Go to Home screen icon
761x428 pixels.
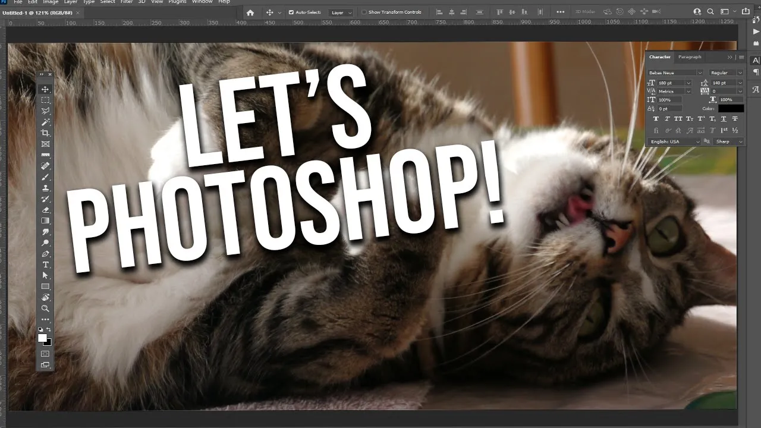coord(250,12)
